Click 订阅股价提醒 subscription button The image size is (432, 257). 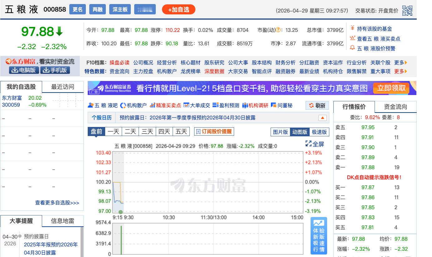214,132
